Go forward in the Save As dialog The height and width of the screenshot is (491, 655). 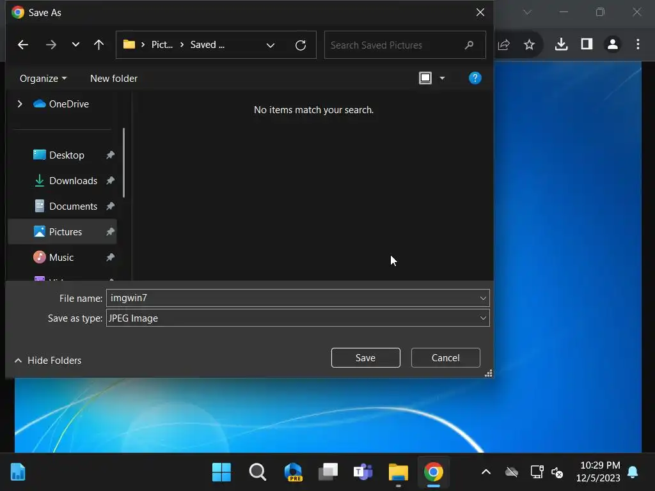(x=51, y=45)
